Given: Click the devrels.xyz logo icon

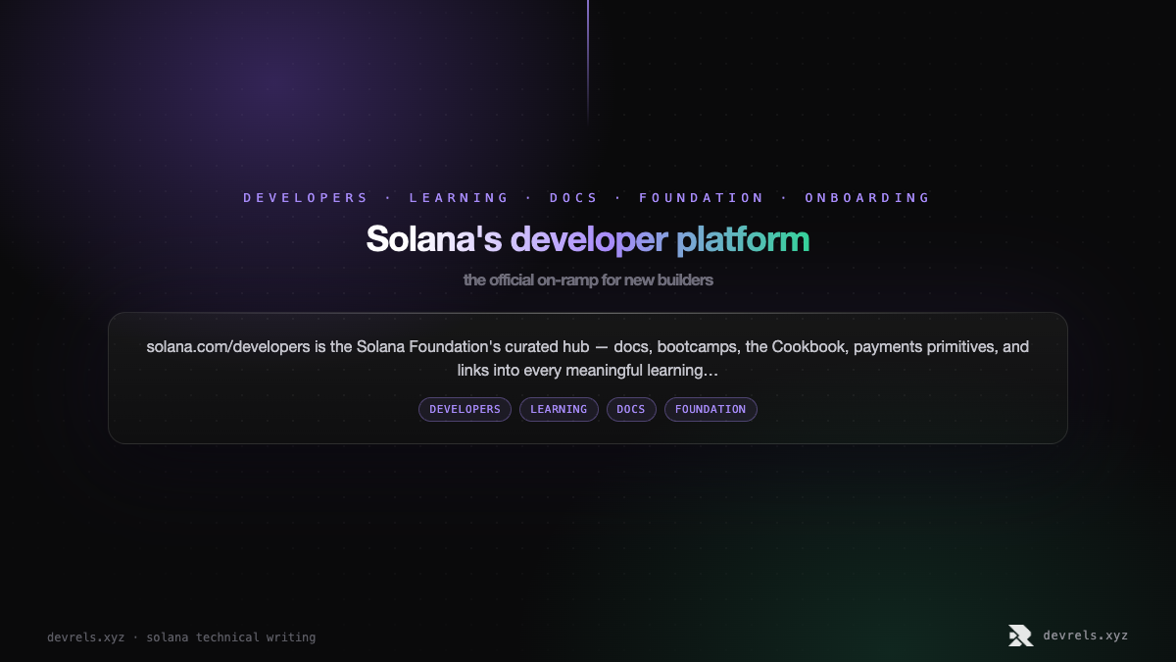Looking at the screenshot, I should coord(1021,636).
